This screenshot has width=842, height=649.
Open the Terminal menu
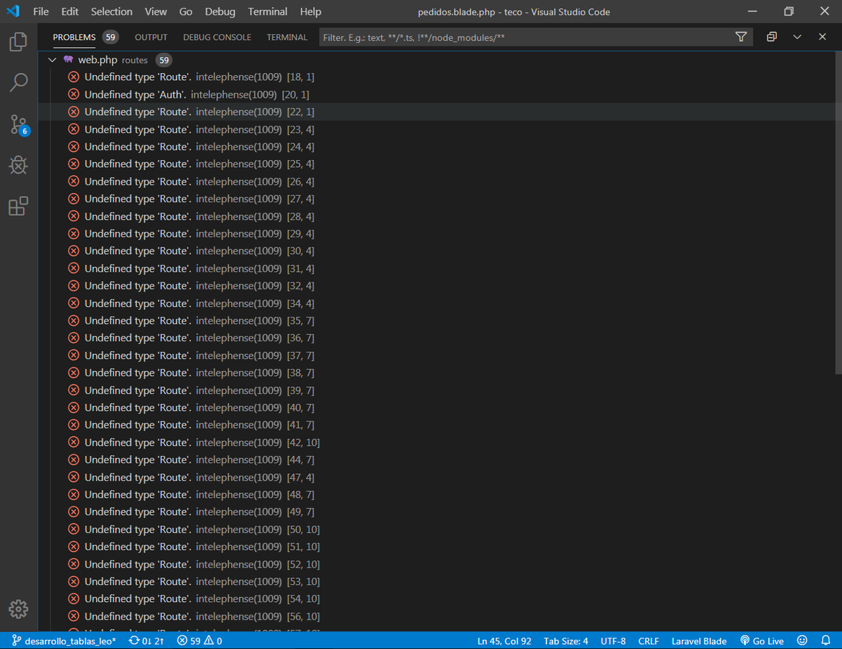point(267,11)
